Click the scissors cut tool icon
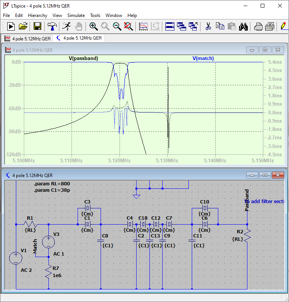This screenshot has width=289, height=302. tap(208, 26)
